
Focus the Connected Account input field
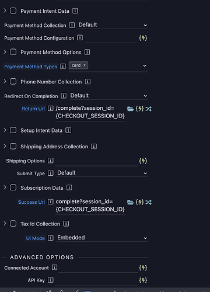point(98,269)
